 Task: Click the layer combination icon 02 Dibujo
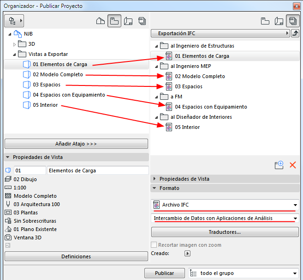pos(8,179)
